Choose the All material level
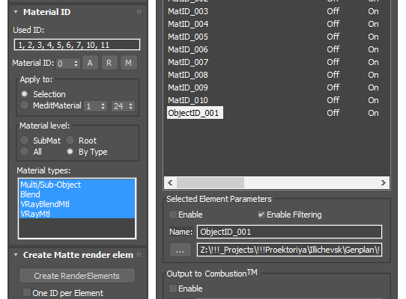The width and height of the screenshot is (406, 299). click(x=24, y=152)
